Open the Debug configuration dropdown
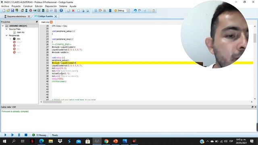This screenshot has width=258, height=145. [128, 11]
